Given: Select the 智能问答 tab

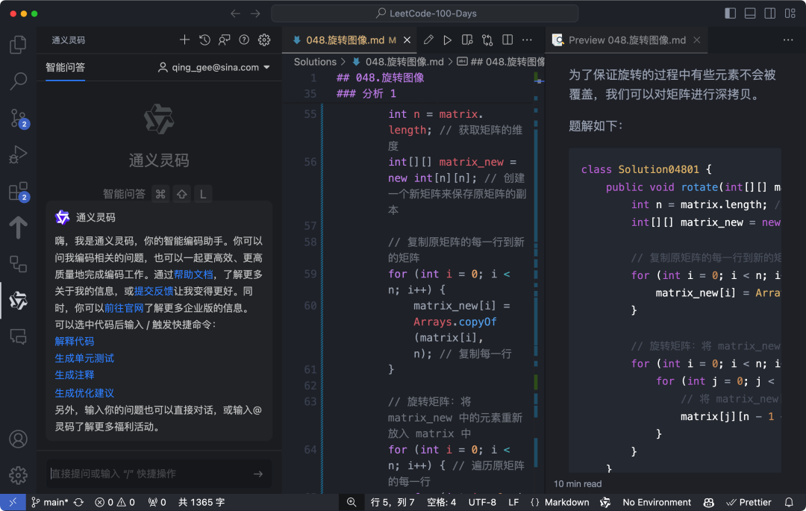Looking at the screenshot, I should 65,67.
